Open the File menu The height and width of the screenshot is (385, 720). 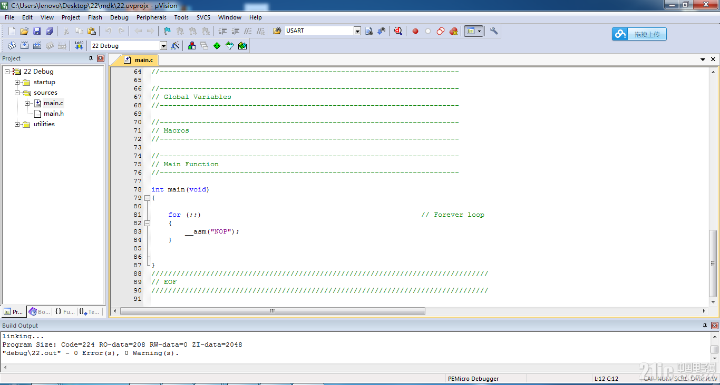coord(9,17)
